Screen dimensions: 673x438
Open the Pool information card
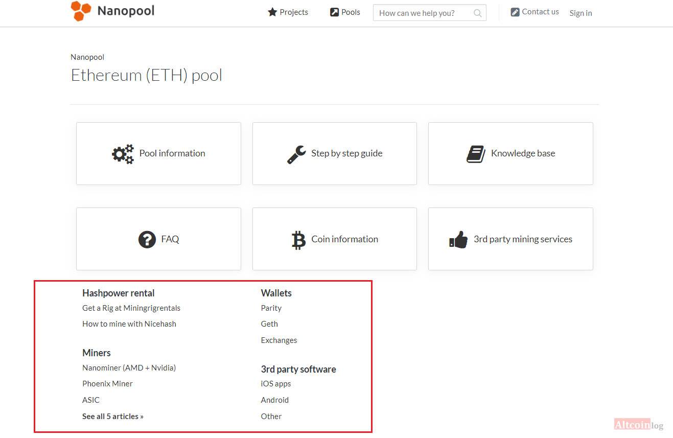(x=158, y=153)
